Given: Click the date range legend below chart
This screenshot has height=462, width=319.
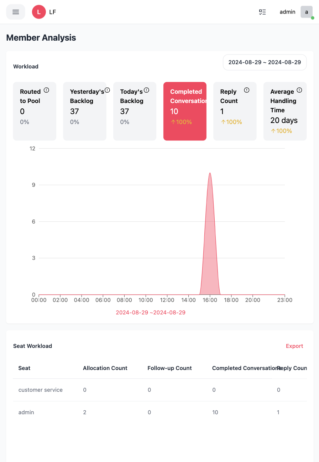Looking at the screenshot, I should 151,313.
